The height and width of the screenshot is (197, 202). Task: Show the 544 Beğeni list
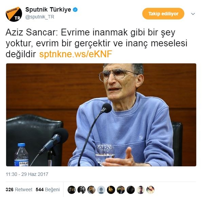pos(48,190)
